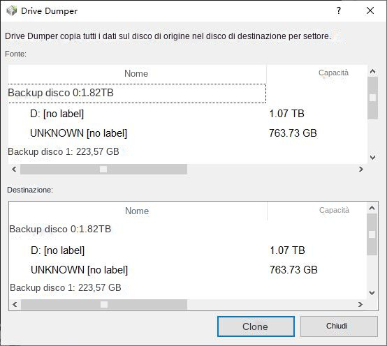Viewport: 387px width, 346px height.
Task: Select Backup disco 1: 223,57 GB in Destinazione
Action: (66, 287)
